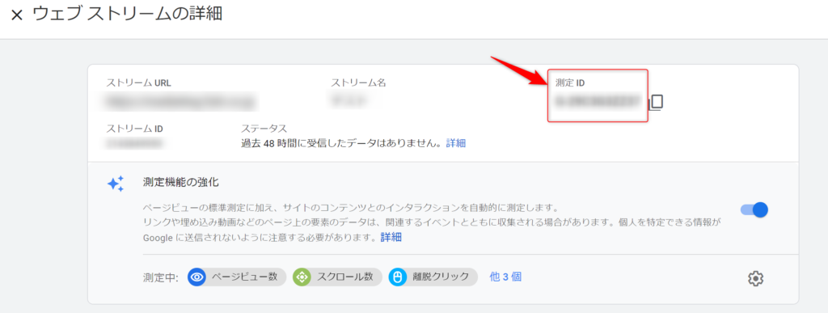828x313 pixels.
Task: Click the ステータス label
Action: [x=264, y=129]
